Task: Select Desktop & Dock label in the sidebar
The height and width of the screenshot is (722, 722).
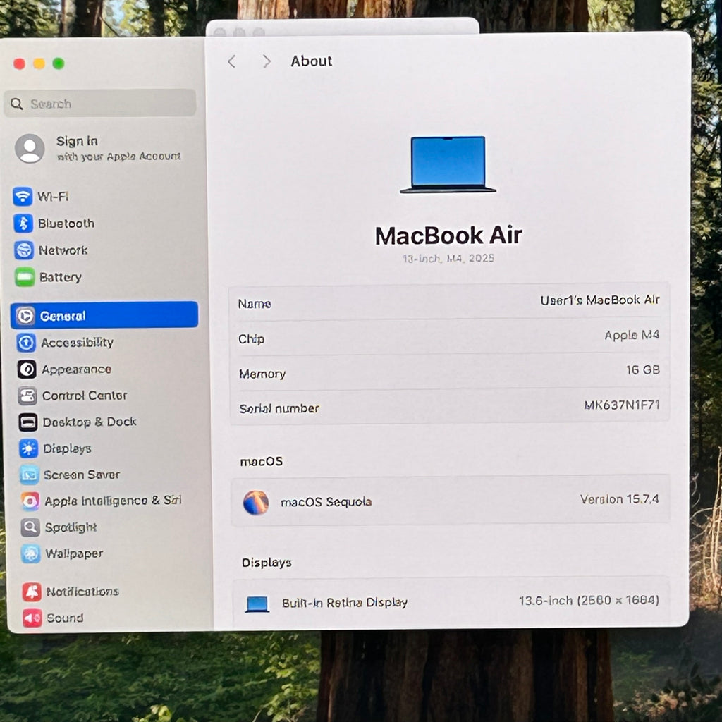Action: [90, 422]
